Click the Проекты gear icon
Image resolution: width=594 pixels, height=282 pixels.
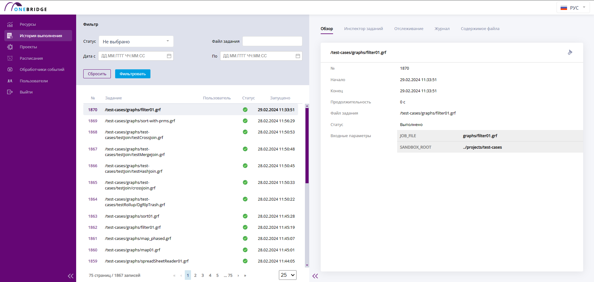10,47
